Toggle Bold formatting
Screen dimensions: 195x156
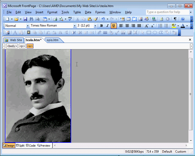pyautogui.click(x=101, y=26)
